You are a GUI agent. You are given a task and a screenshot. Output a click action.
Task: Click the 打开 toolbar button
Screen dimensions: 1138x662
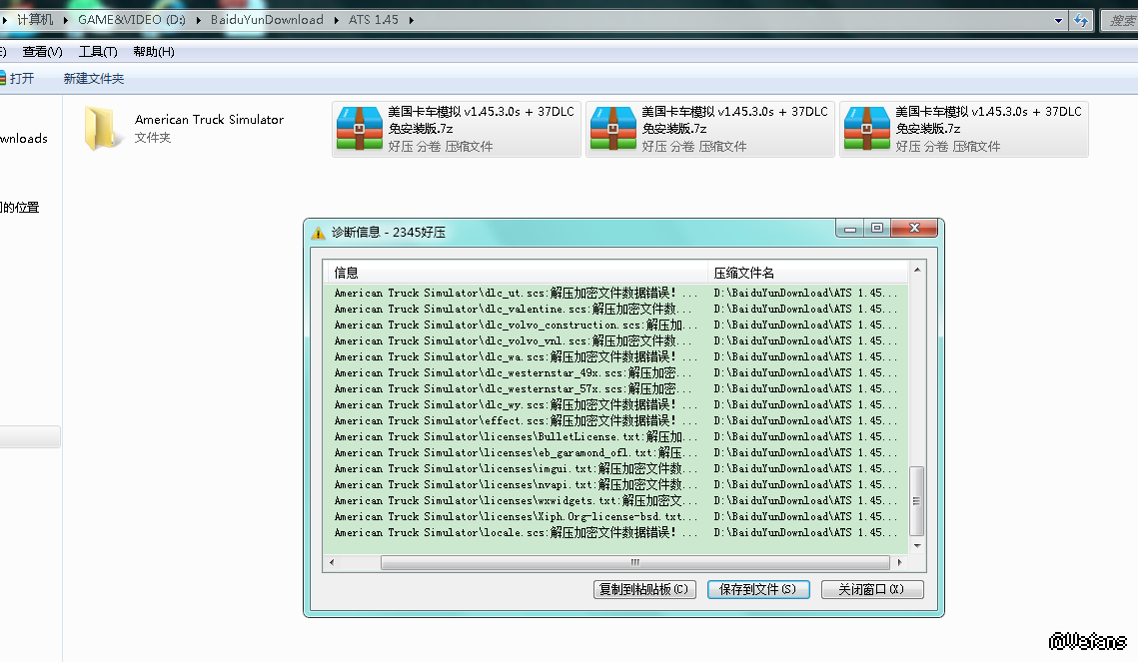[x=17, y=78]
